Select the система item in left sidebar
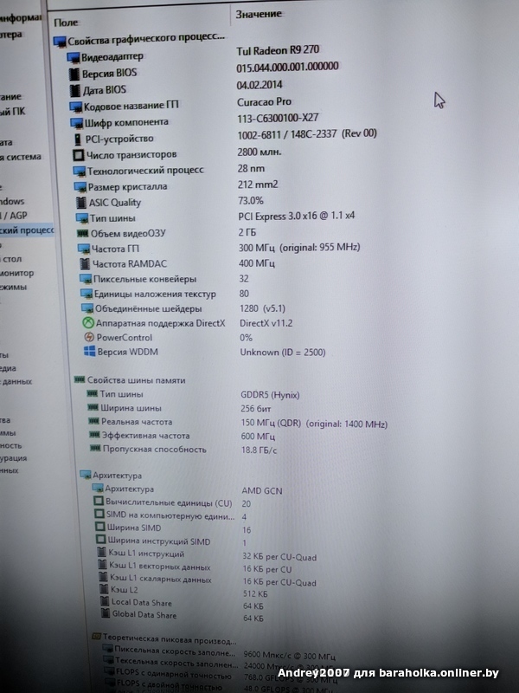This screenshot has width=519, height=693. tap(21, 157)
